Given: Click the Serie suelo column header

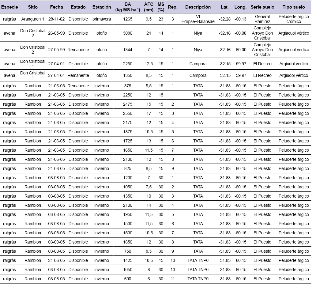Looking at the screenshot, I should (x=262, y=7).
